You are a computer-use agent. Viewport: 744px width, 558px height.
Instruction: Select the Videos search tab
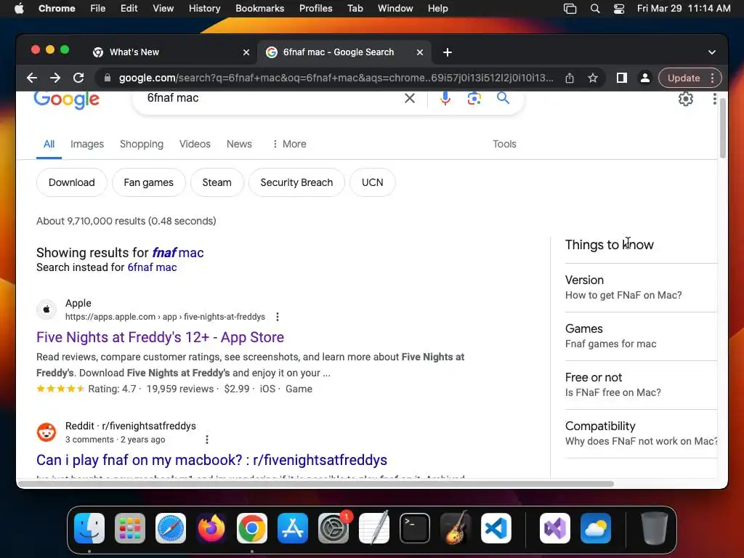pos(195,144)
